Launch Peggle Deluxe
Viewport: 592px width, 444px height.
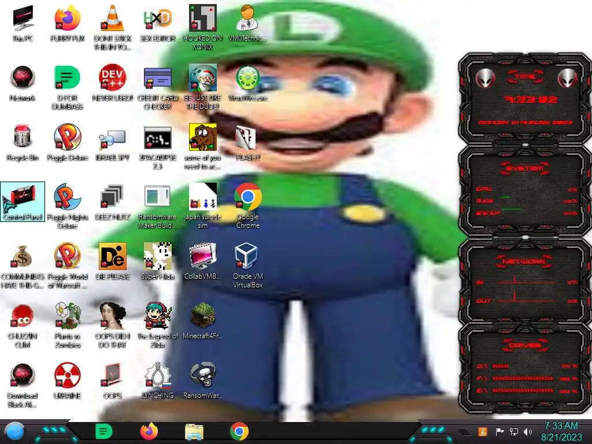(x=68, y=142)
